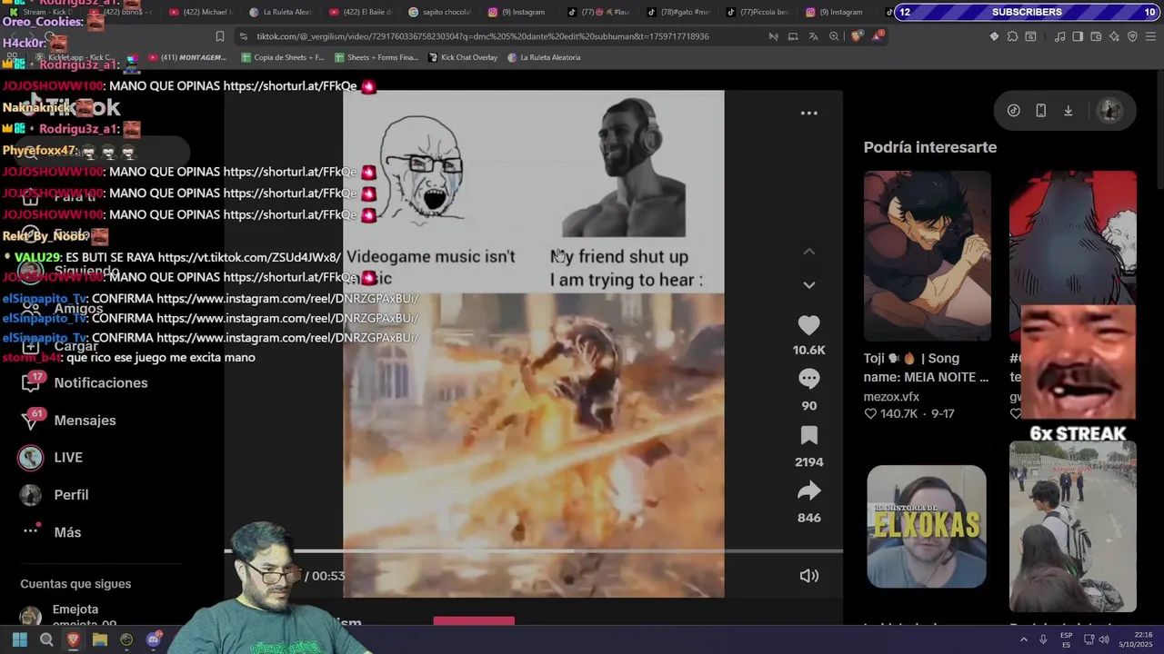Open Windows taskbar search
The width and height of the screenshot is (1164, 654).
(46, 639)
